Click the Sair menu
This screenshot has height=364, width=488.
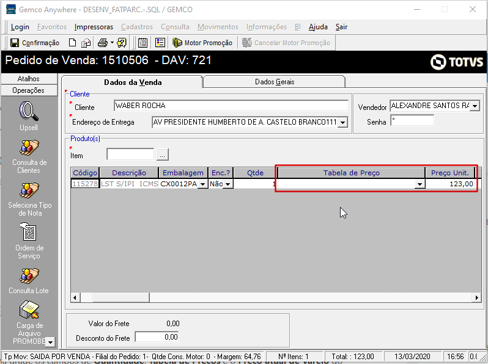click(341, 27)
